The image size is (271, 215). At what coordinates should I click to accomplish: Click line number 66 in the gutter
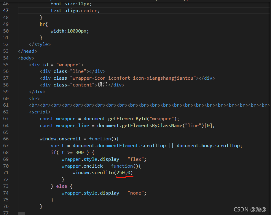pyautogui.click(x=6, y=139)
